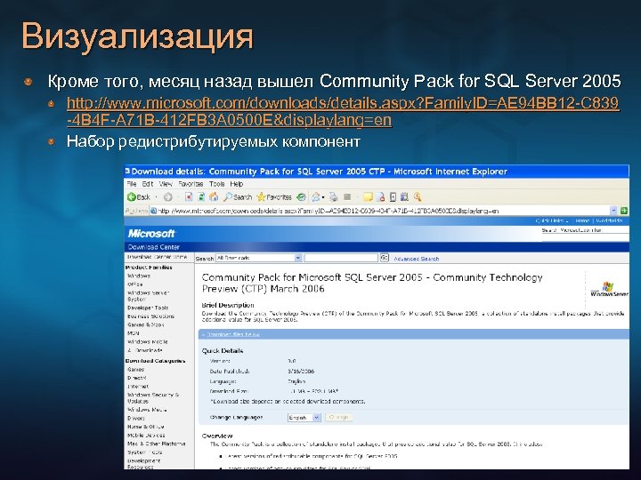
Task: Click the Quick Links header link
Action: coord(551,220)
